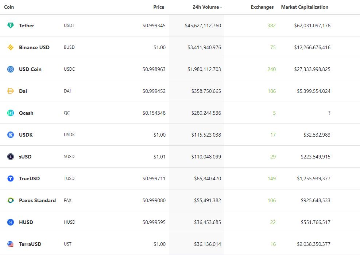The image size is (360, 255).
Task: Click Tether's 382 exchanges count
Action: click(x=271, y=25)
